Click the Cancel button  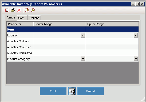pyautogui.click(x=91, y=91)
